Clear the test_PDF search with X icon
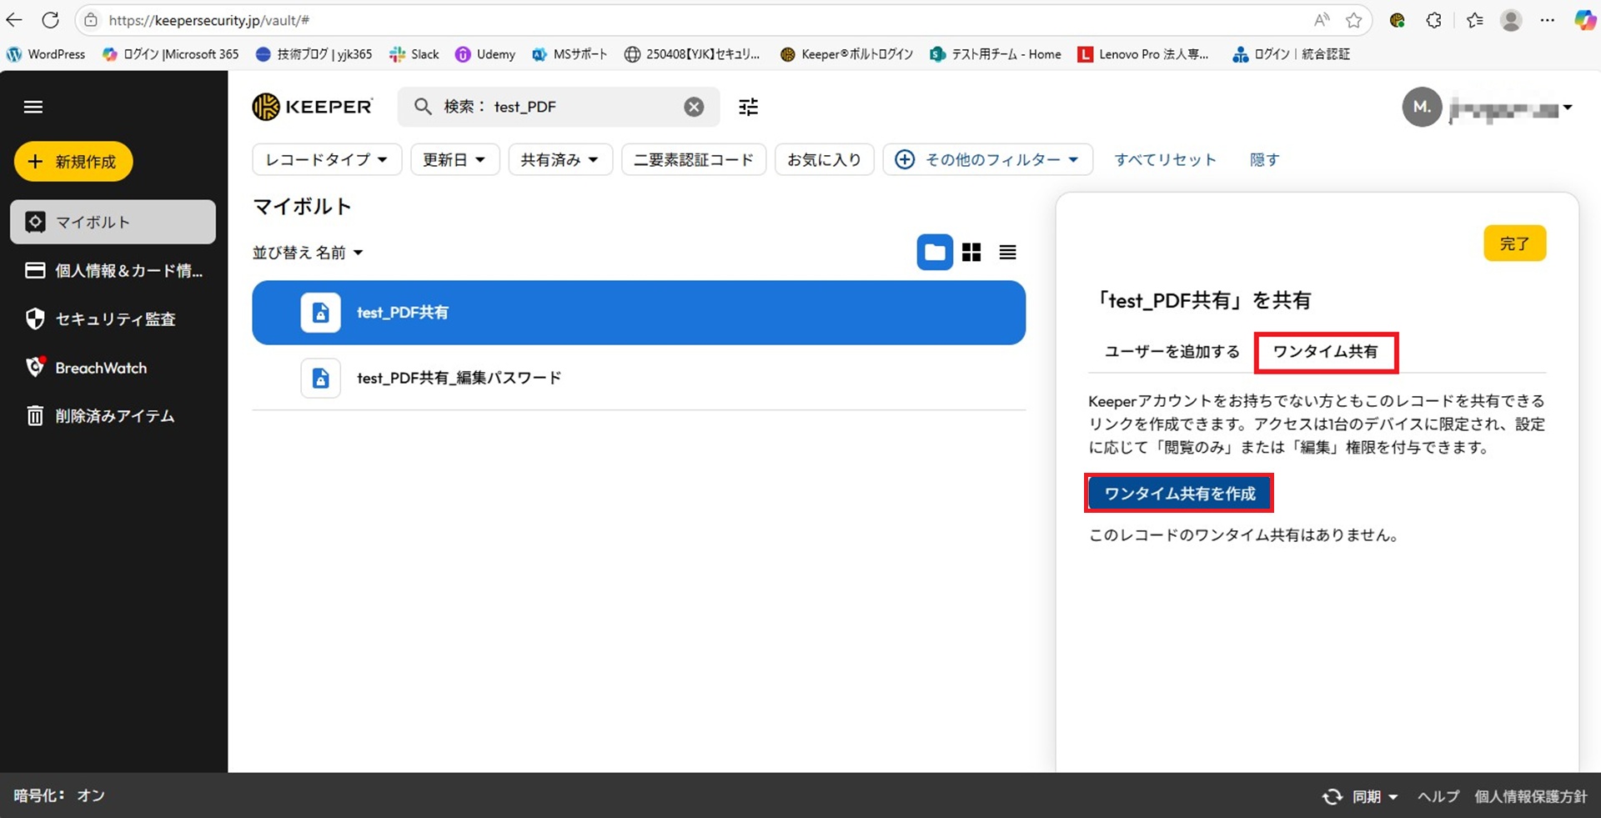Screen dimensions: 1601x818 [694, 107]
